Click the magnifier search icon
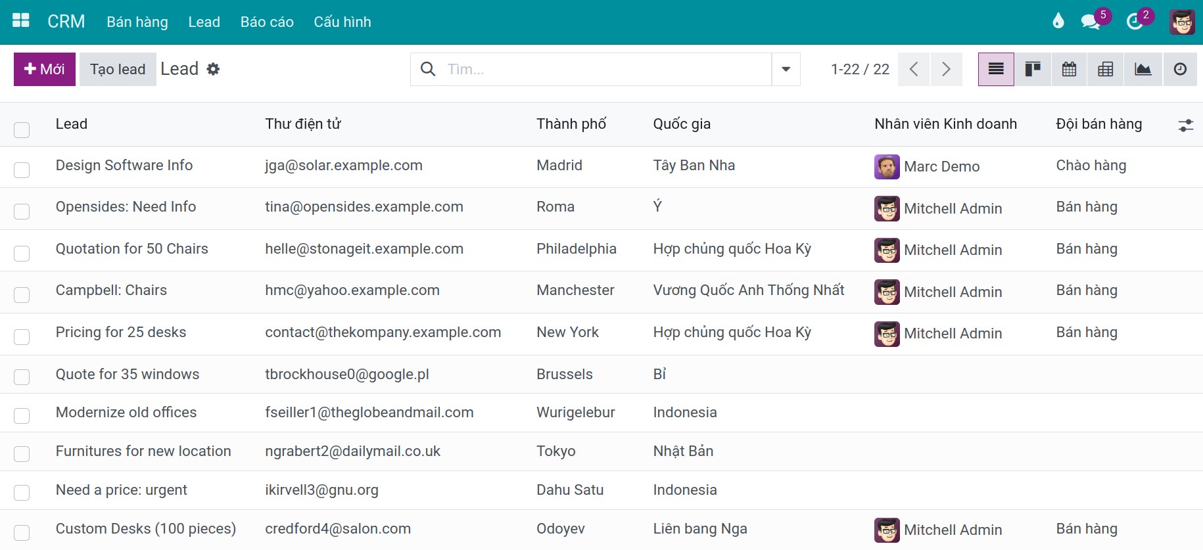The image size is (1203, 550). [428, 69]
